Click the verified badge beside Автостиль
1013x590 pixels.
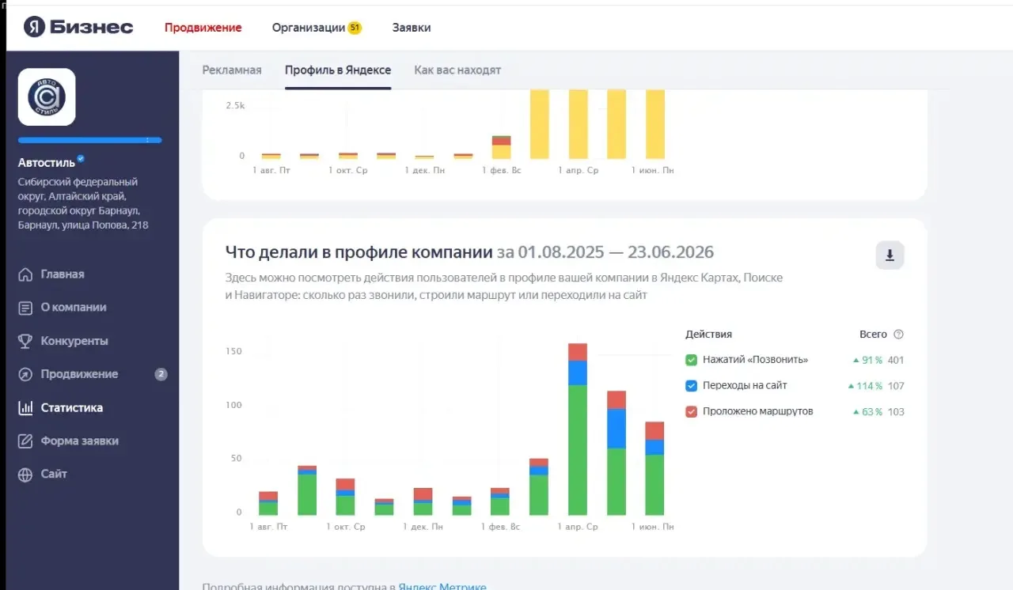81,159
